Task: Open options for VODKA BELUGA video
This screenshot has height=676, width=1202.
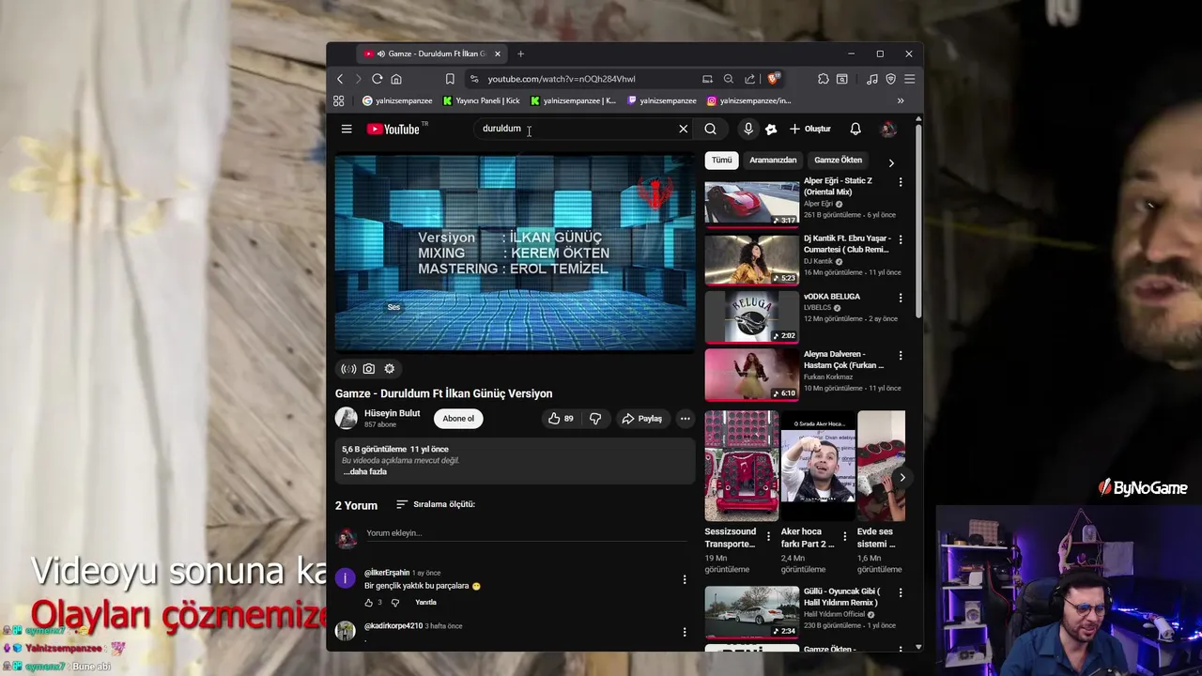Action: [901, 298]
